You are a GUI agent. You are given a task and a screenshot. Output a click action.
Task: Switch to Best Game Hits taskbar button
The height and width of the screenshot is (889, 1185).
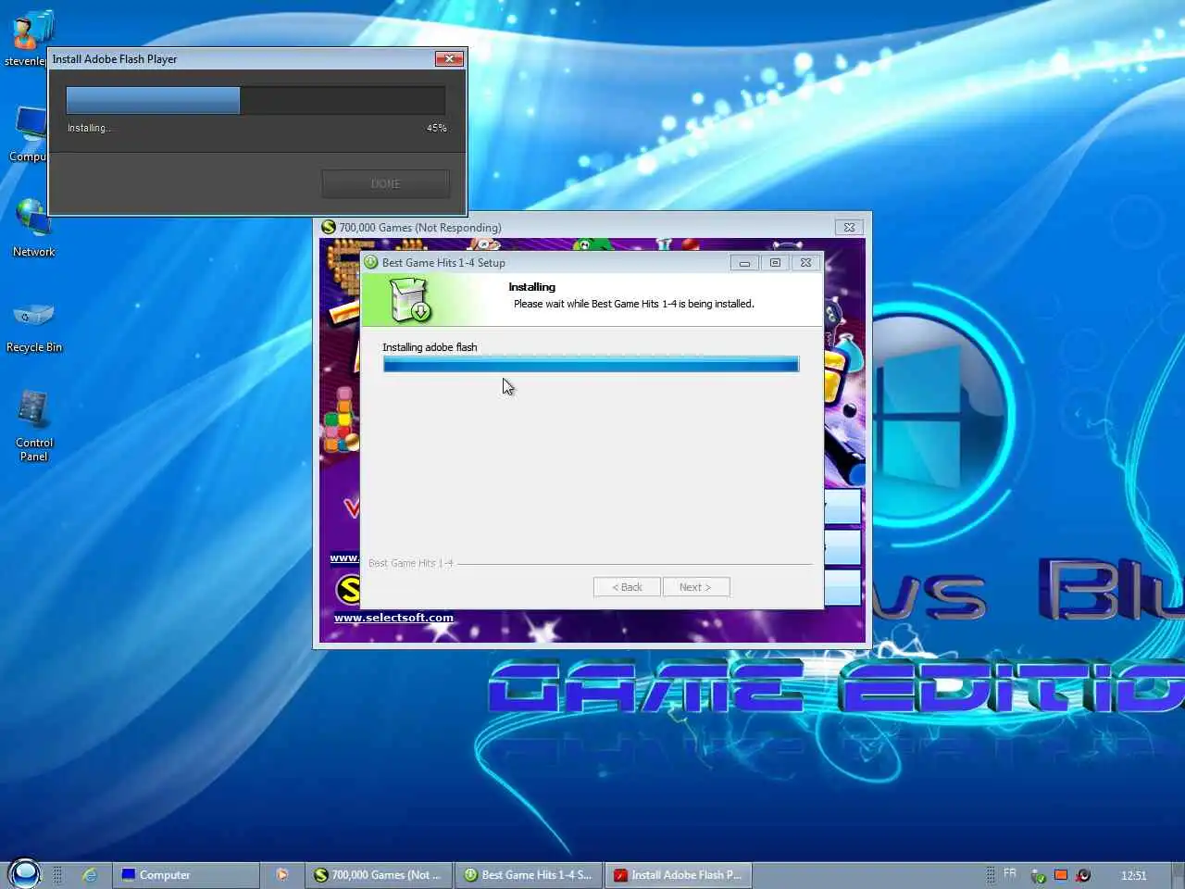529,874
